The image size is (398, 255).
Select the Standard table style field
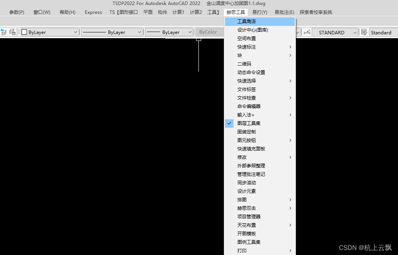(x=383, y=32)
